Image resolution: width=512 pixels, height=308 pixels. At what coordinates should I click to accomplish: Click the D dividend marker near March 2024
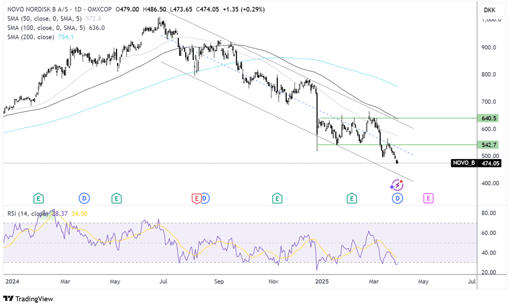(x=84, y=198)
